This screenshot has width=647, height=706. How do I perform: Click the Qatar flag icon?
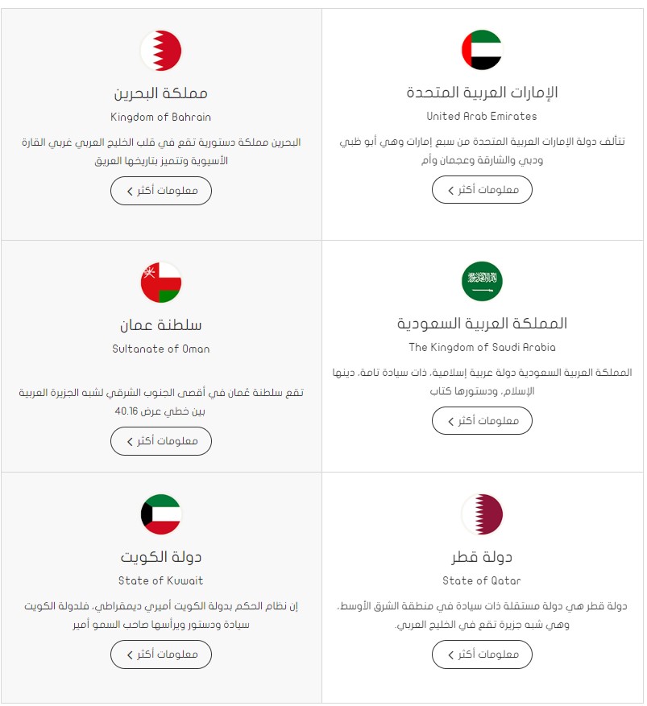(x=482, y=514)
